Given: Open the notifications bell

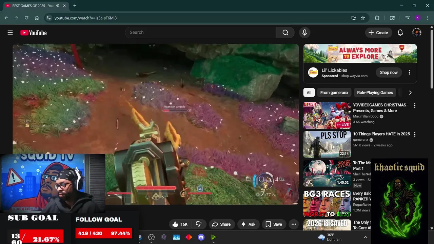Looking at the screenshot, I should (400, 33).
